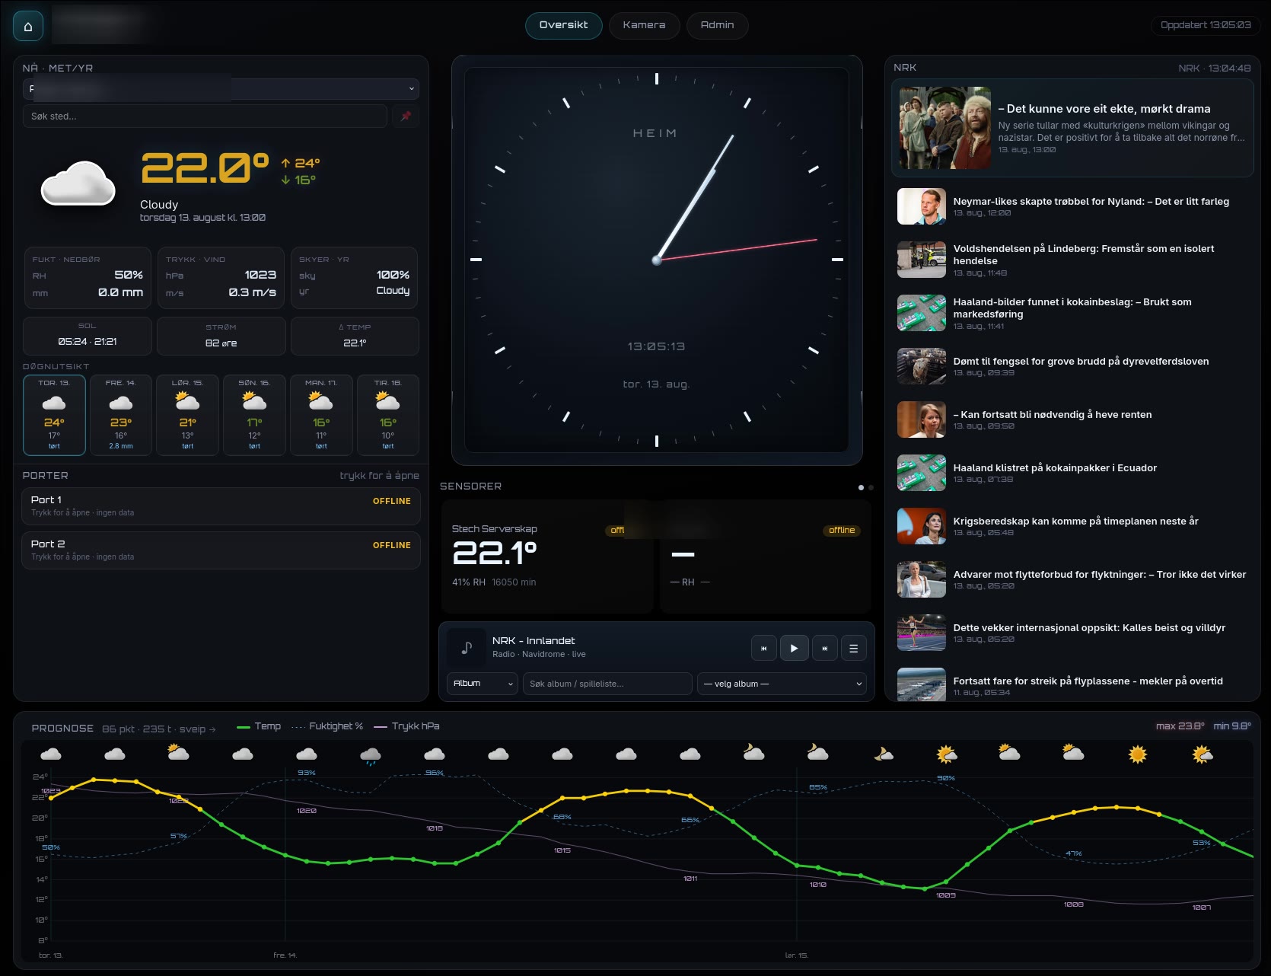Open the Album type dropdown

coord(483,684)
